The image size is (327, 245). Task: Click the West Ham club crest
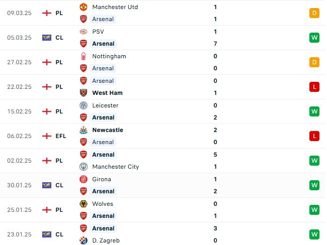point(84,93)
